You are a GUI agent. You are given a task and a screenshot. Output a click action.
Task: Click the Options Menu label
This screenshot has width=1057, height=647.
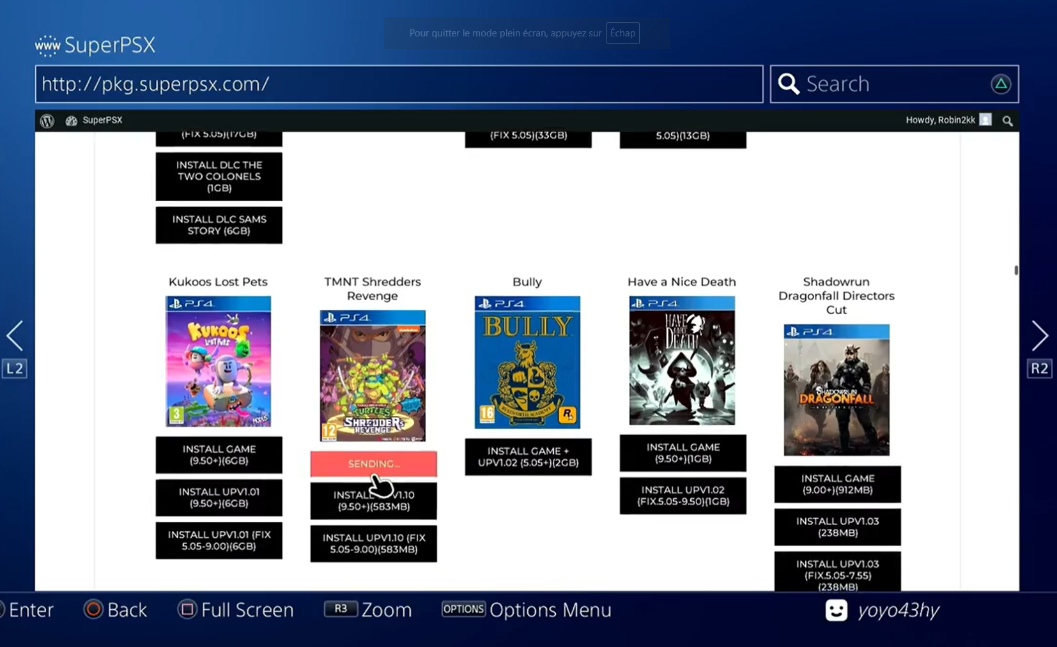(x=550, y=610)
